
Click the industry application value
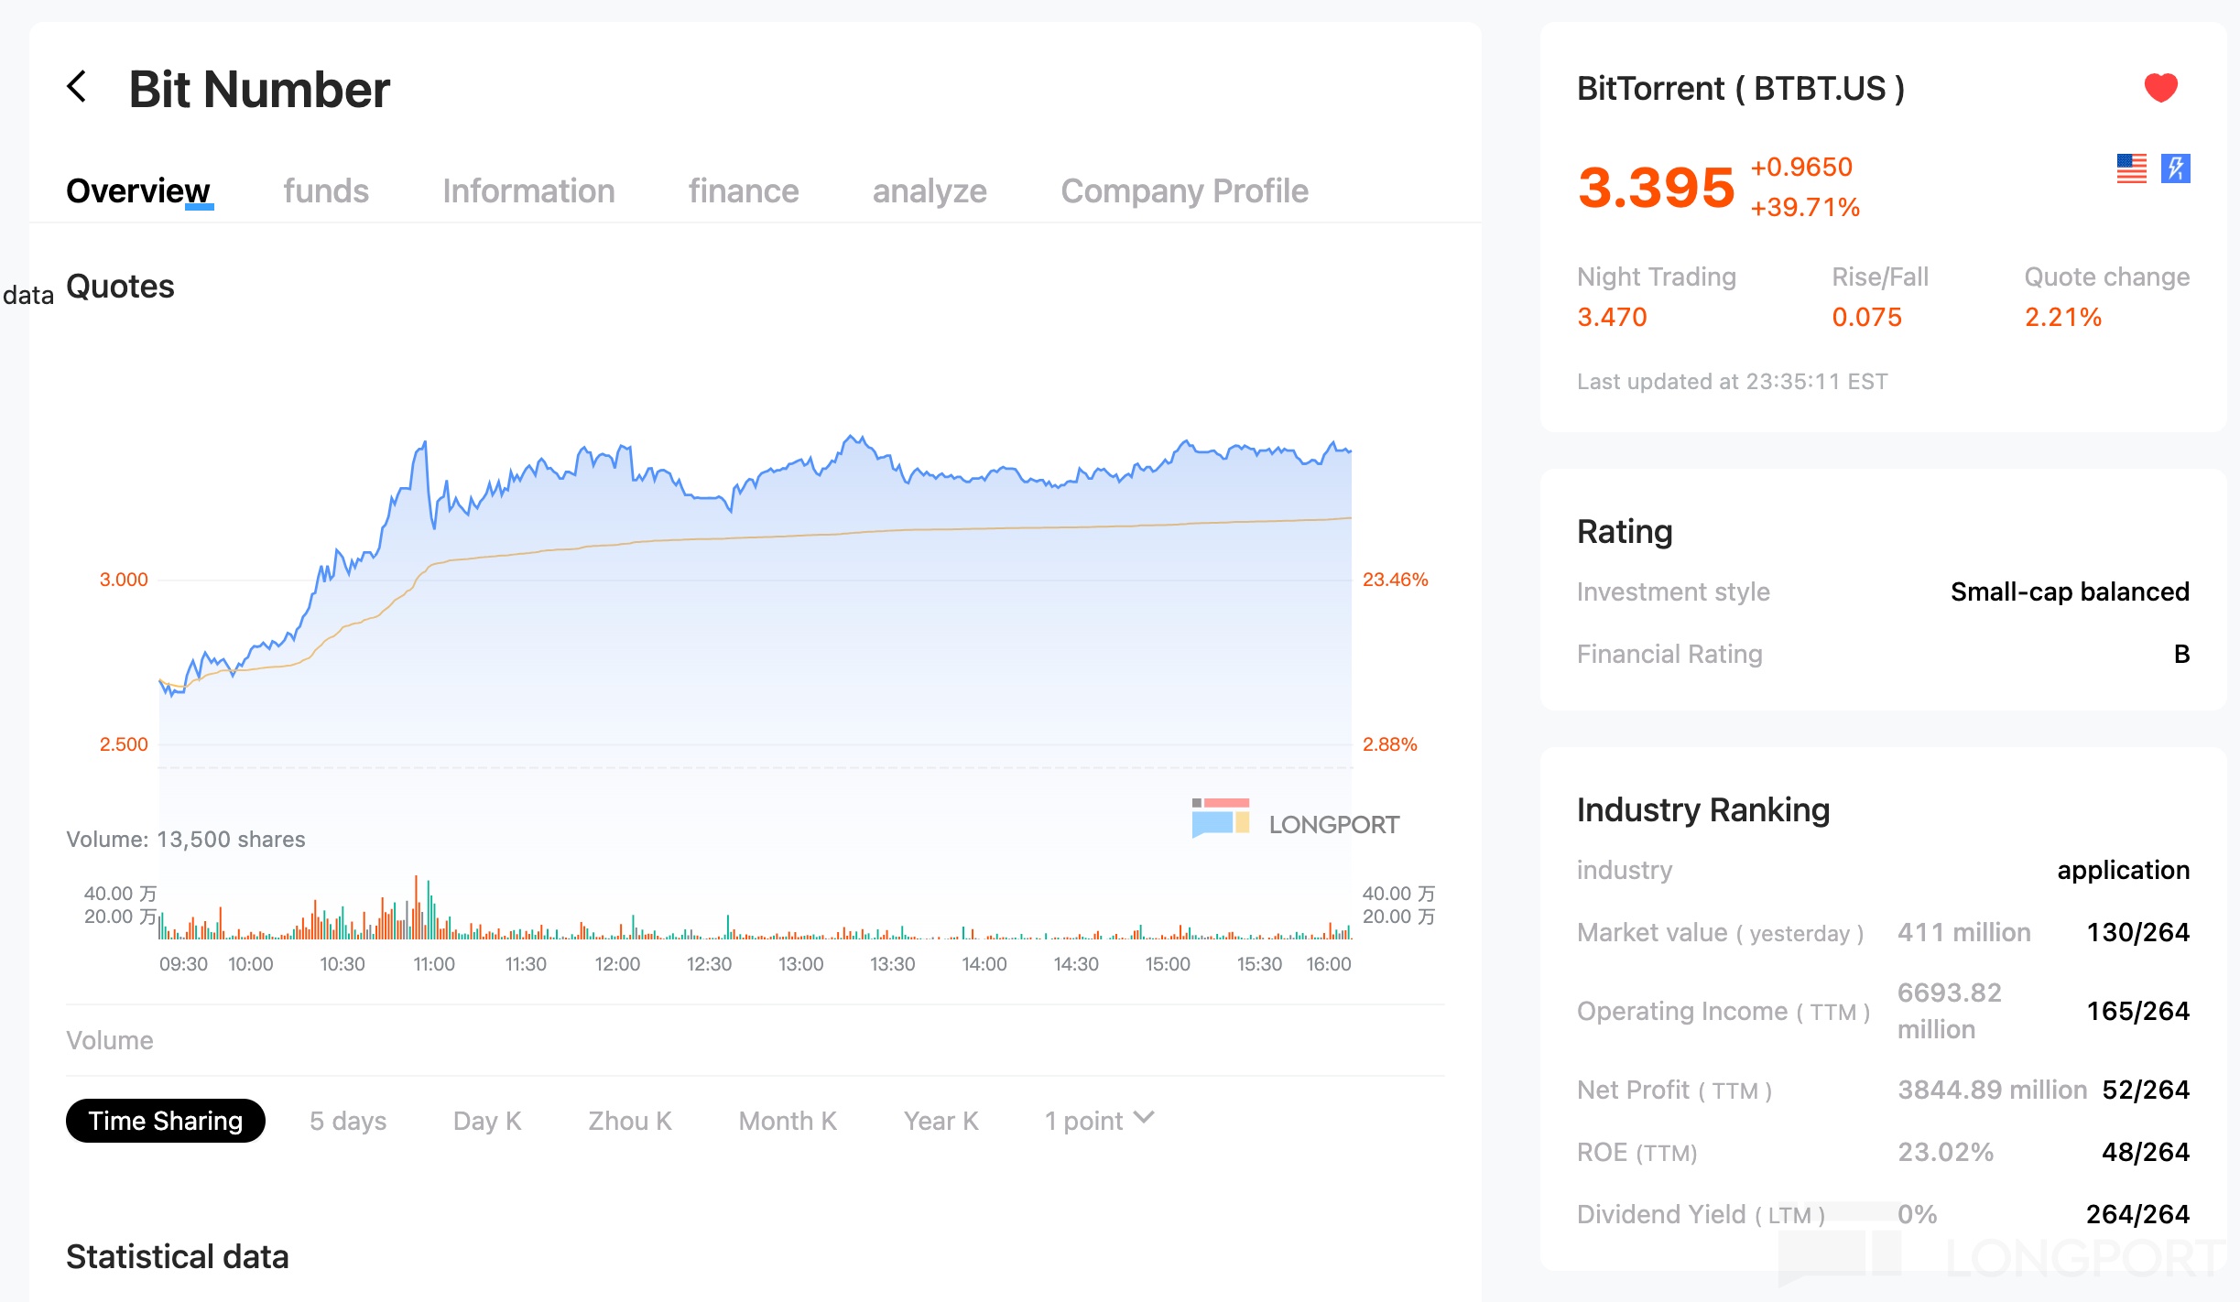(2123, 870)
